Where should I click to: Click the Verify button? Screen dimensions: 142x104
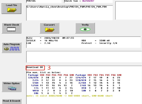point(85,28)
